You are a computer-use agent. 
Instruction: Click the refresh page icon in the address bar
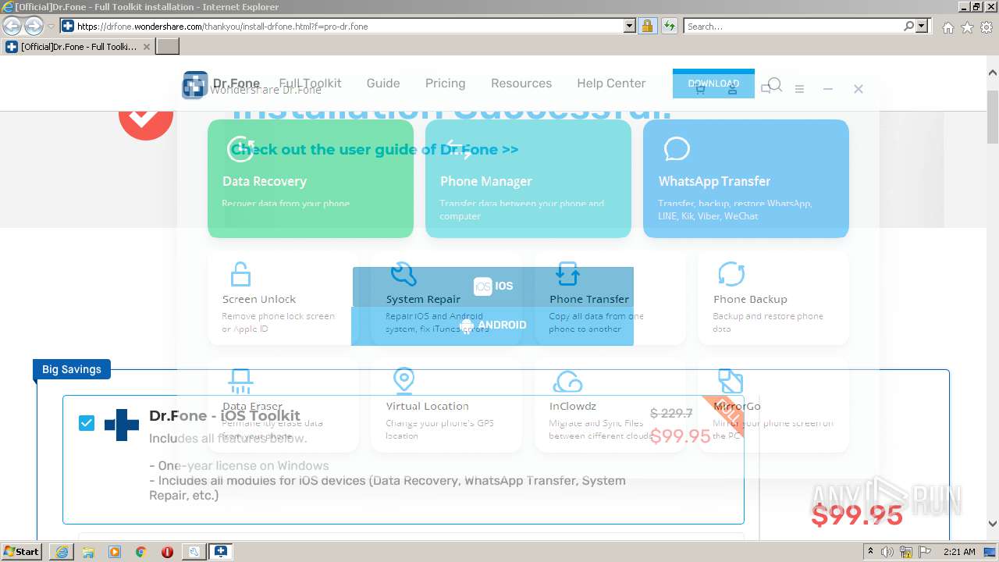click(x=669, y=26)
